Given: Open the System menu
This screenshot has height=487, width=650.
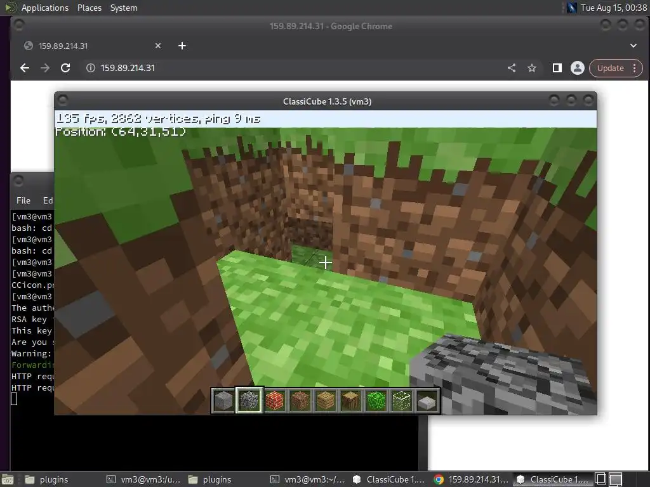Looking at the screenshot, I should click(x=124, y=8).
